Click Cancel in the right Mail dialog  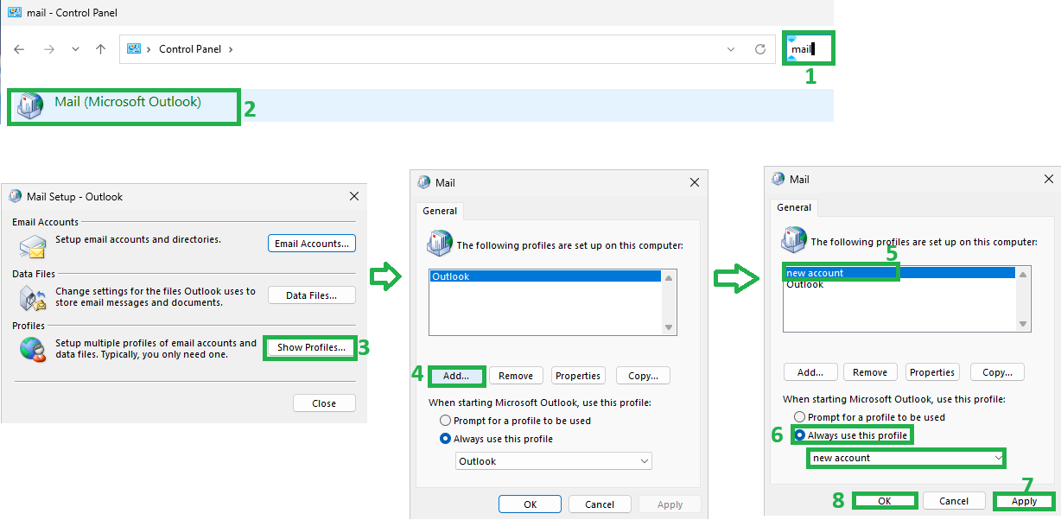click(x=954, y=501)
